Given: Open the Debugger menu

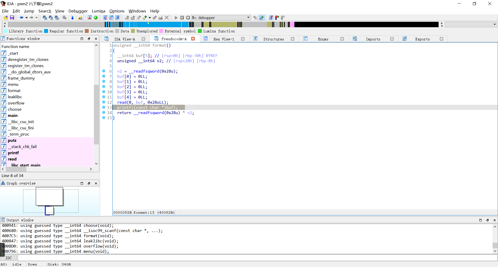Looking at the screenshot, I should click(78, 11).
